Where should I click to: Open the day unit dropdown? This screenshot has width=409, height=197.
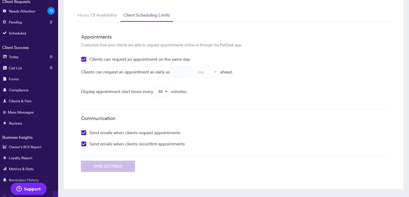(206, 72)
